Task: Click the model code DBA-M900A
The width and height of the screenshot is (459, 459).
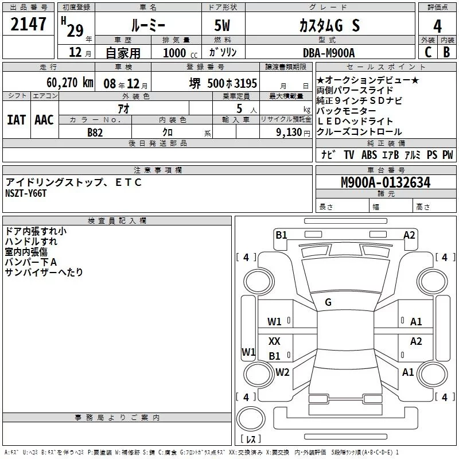Action: click(329, 52)
